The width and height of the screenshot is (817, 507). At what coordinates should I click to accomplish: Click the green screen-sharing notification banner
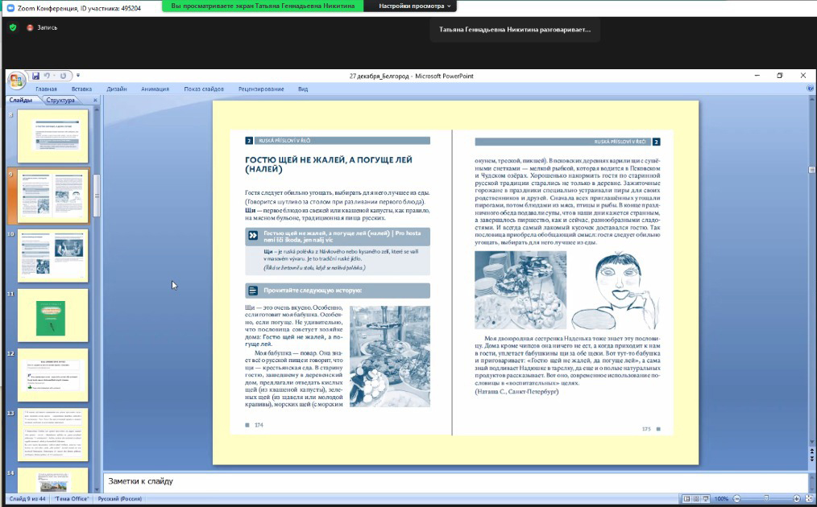(x=263, y=6)
